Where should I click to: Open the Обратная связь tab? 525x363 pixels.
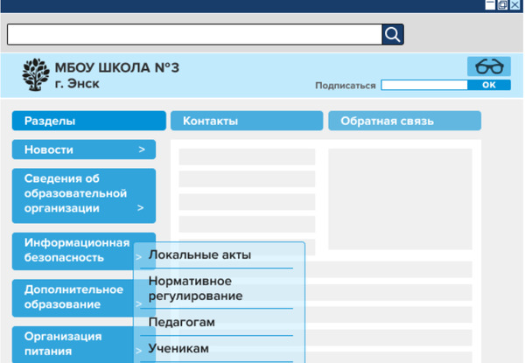(x=404, y=122)
